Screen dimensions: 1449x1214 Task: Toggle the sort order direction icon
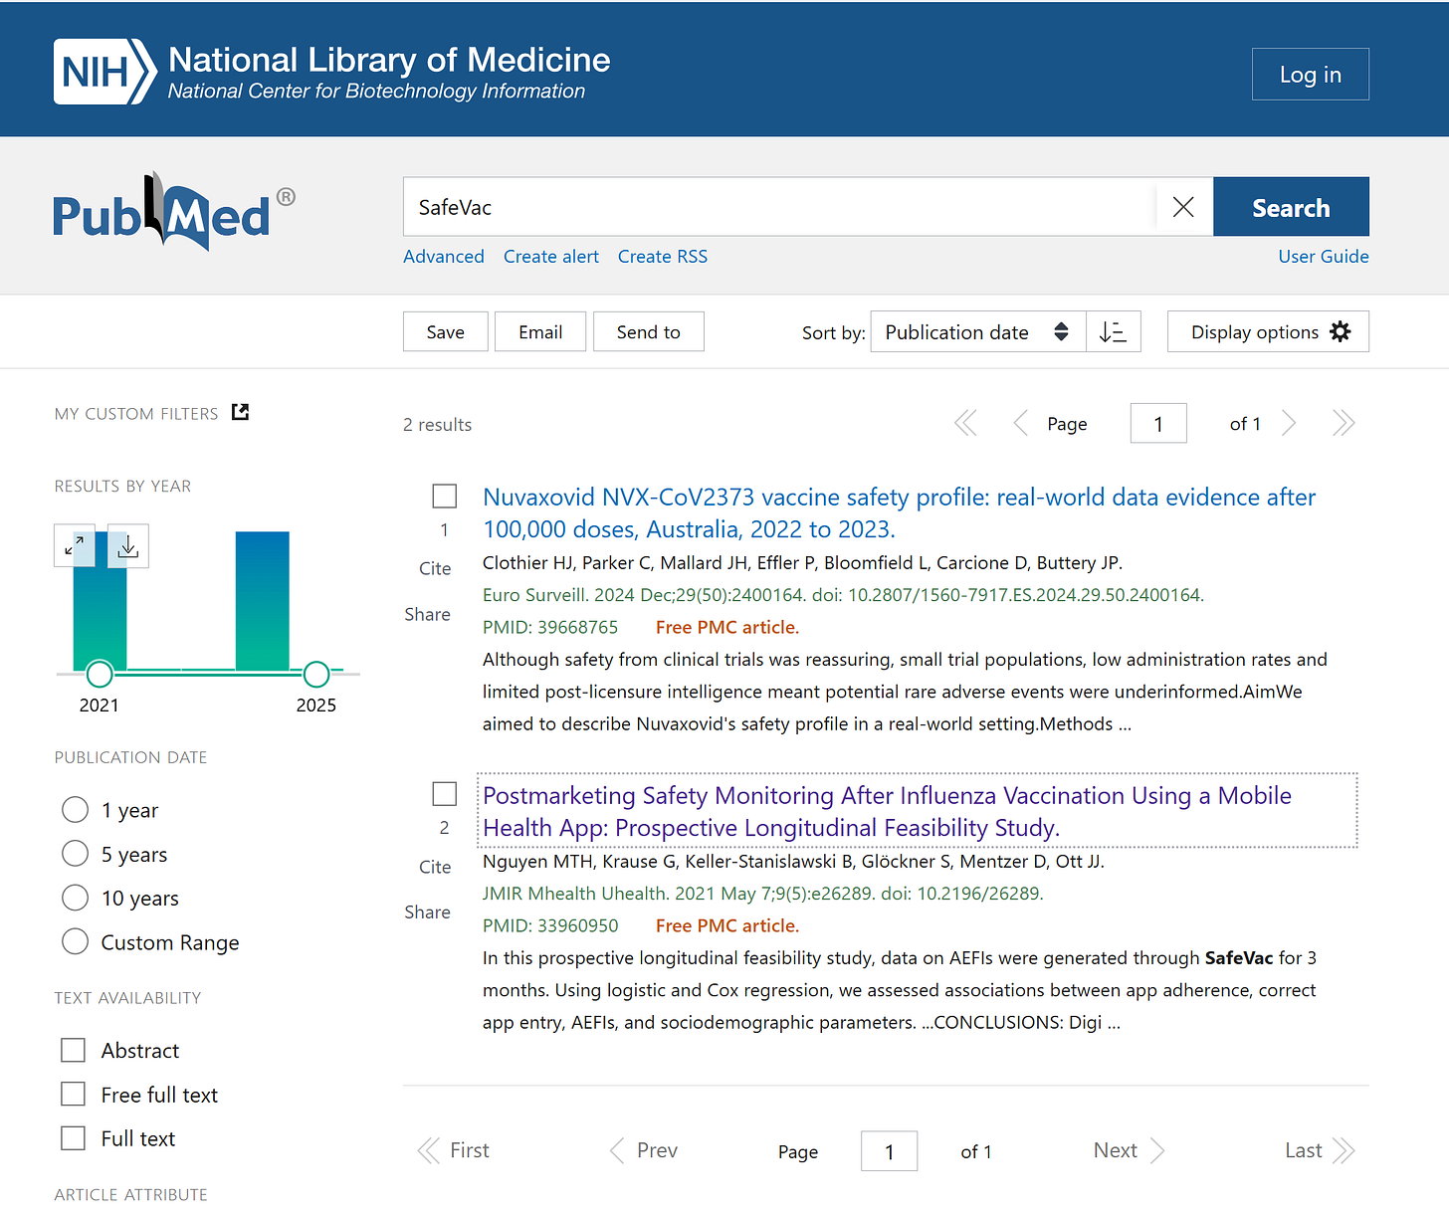pyautogui.click(x=1113, y=331)
